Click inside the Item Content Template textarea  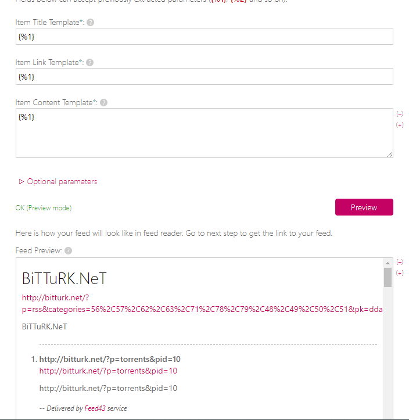204,133
